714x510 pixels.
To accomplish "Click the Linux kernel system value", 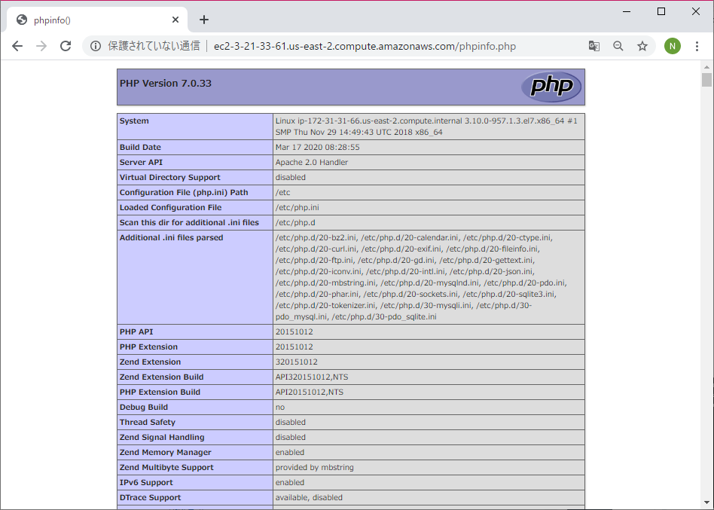I will tap(426, 127).
